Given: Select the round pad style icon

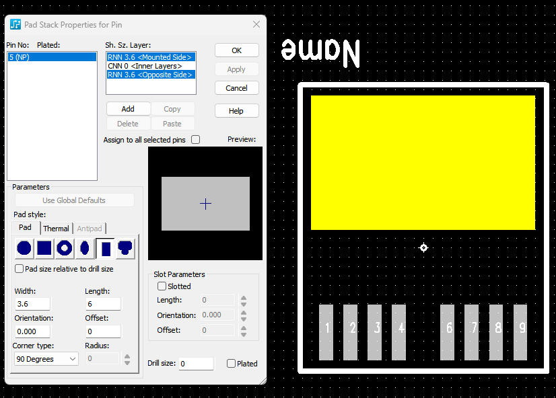Looking at the screenshot, I should [x=24, y=248].
